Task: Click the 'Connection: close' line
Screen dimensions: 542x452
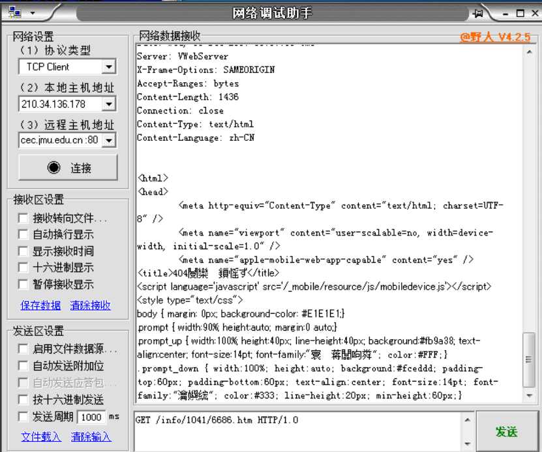Action: pyautogui.click(x=180, y=111)
